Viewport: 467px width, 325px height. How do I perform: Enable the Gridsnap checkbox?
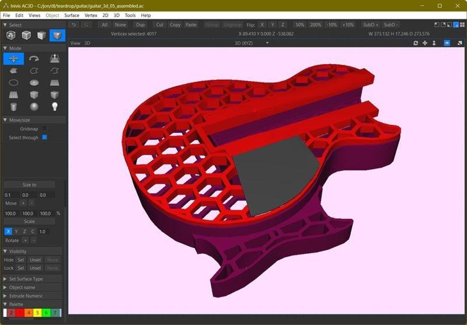(44, 128)
